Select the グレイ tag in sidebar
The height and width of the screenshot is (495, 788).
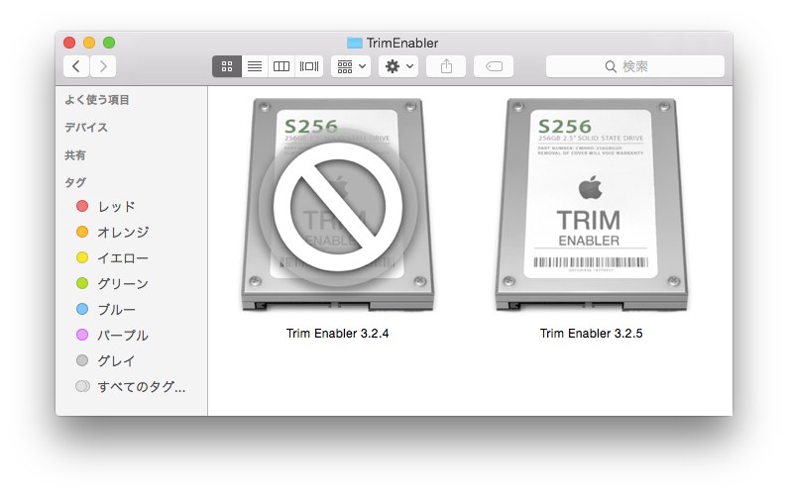pyautogui.click(x=116, y=360)
